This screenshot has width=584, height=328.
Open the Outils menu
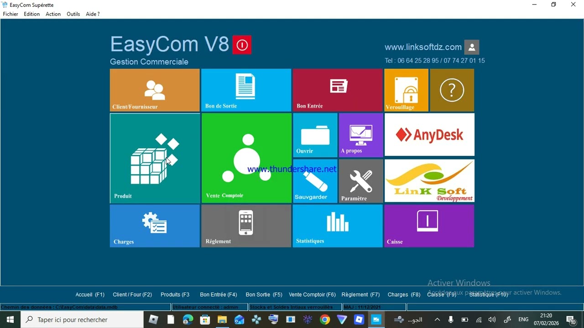[73, 14]
